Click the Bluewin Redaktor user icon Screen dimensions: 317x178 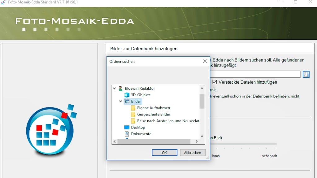click(x=120, y=89)
